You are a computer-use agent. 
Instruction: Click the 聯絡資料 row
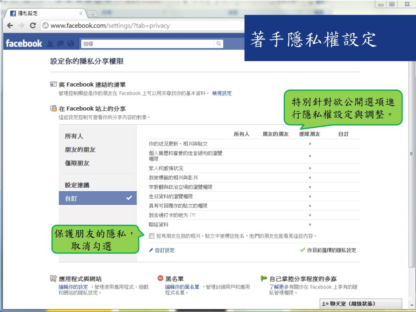(x=254, y=224)
